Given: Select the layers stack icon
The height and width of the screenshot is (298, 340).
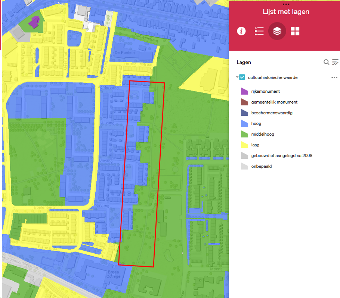Looking at the screenshot, I should point(277,31).
